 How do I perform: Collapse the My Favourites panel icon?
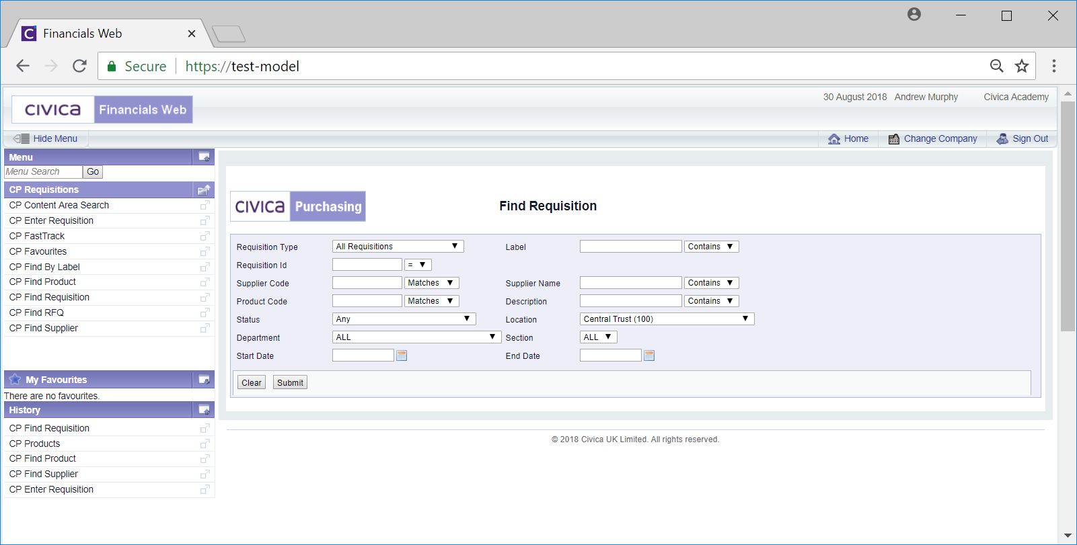click(204, 380)
